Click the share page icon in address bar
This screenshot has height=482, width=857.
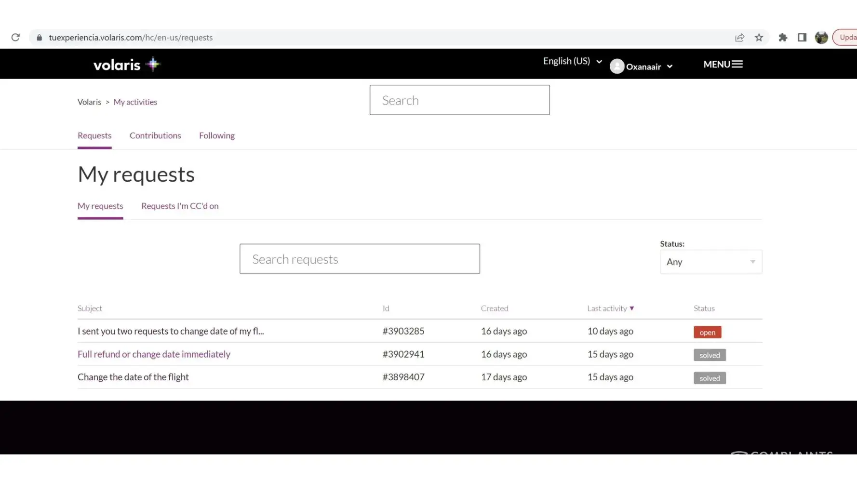tap(739, 38)
